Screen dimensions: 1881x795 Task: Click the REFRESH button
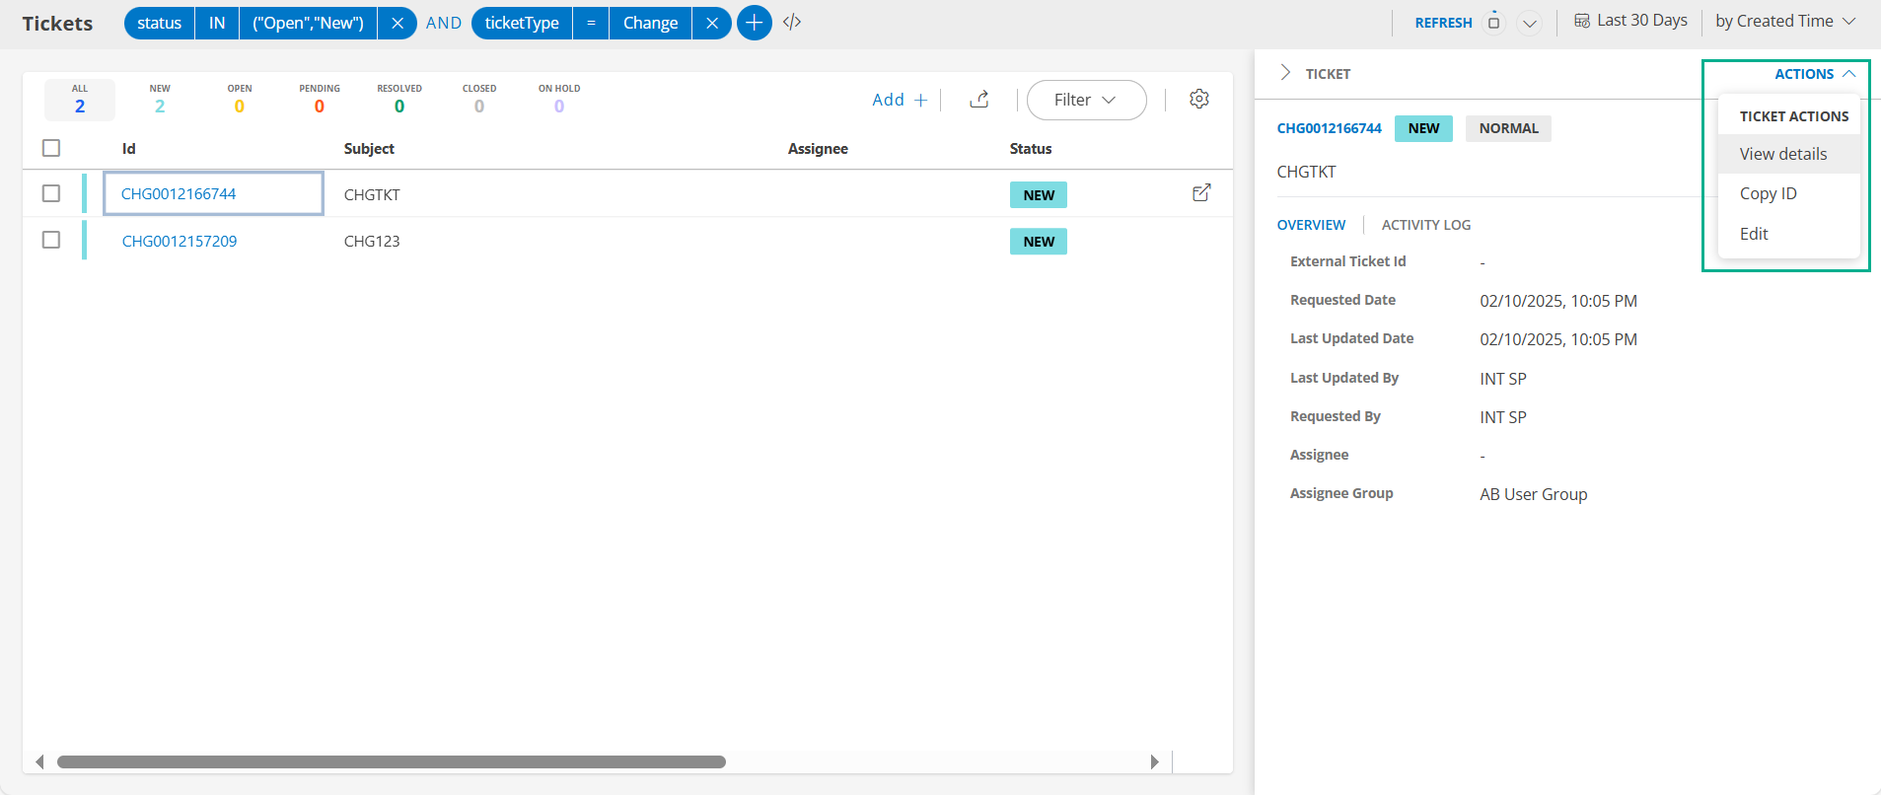tap(1443, 23)
